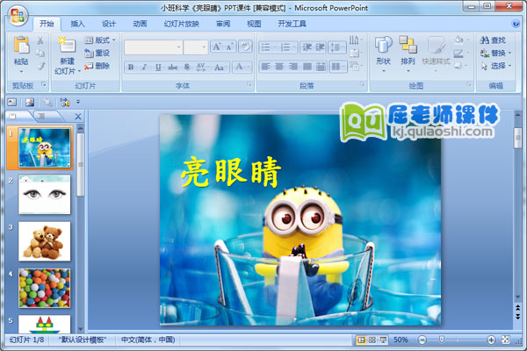Toggle italic formatting

pyautogui.click(x=144, y=67)
